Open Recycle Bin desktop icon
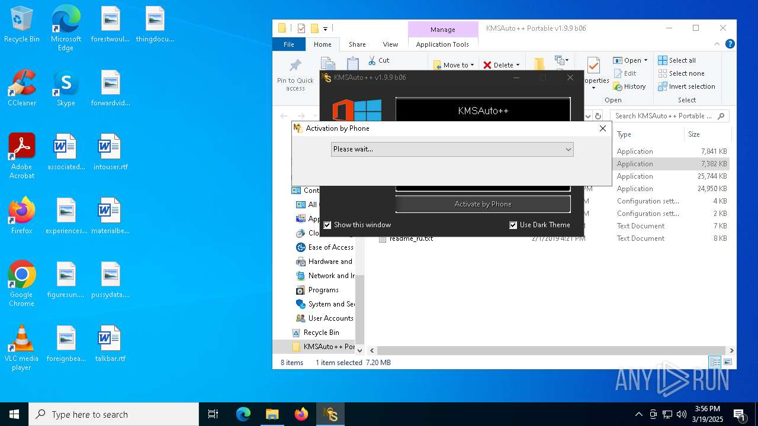The image size is (758, 426). click(x=21, y=25)
